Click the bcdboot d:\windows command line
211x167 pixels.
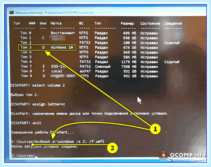point(58,141)
